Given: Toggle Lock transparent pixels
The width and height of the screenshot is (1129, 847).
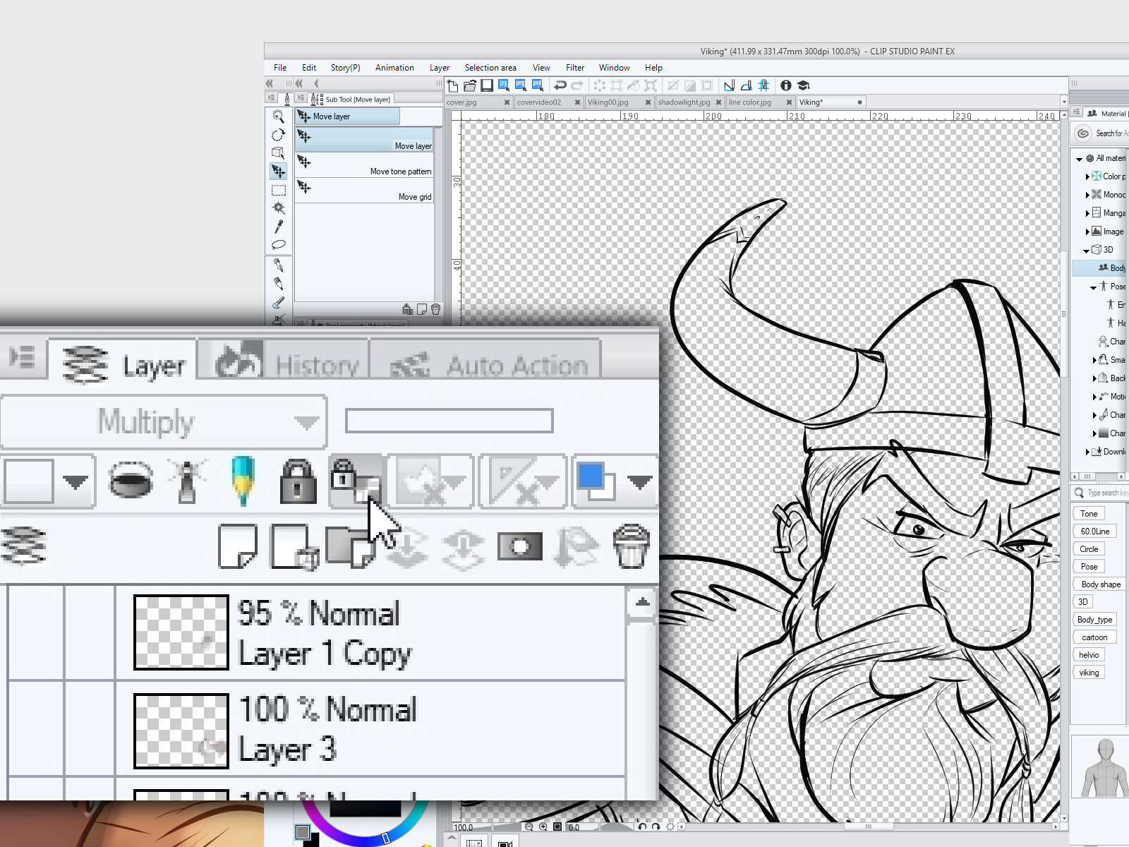Looking at the screenshot, I should click(356, 481).
